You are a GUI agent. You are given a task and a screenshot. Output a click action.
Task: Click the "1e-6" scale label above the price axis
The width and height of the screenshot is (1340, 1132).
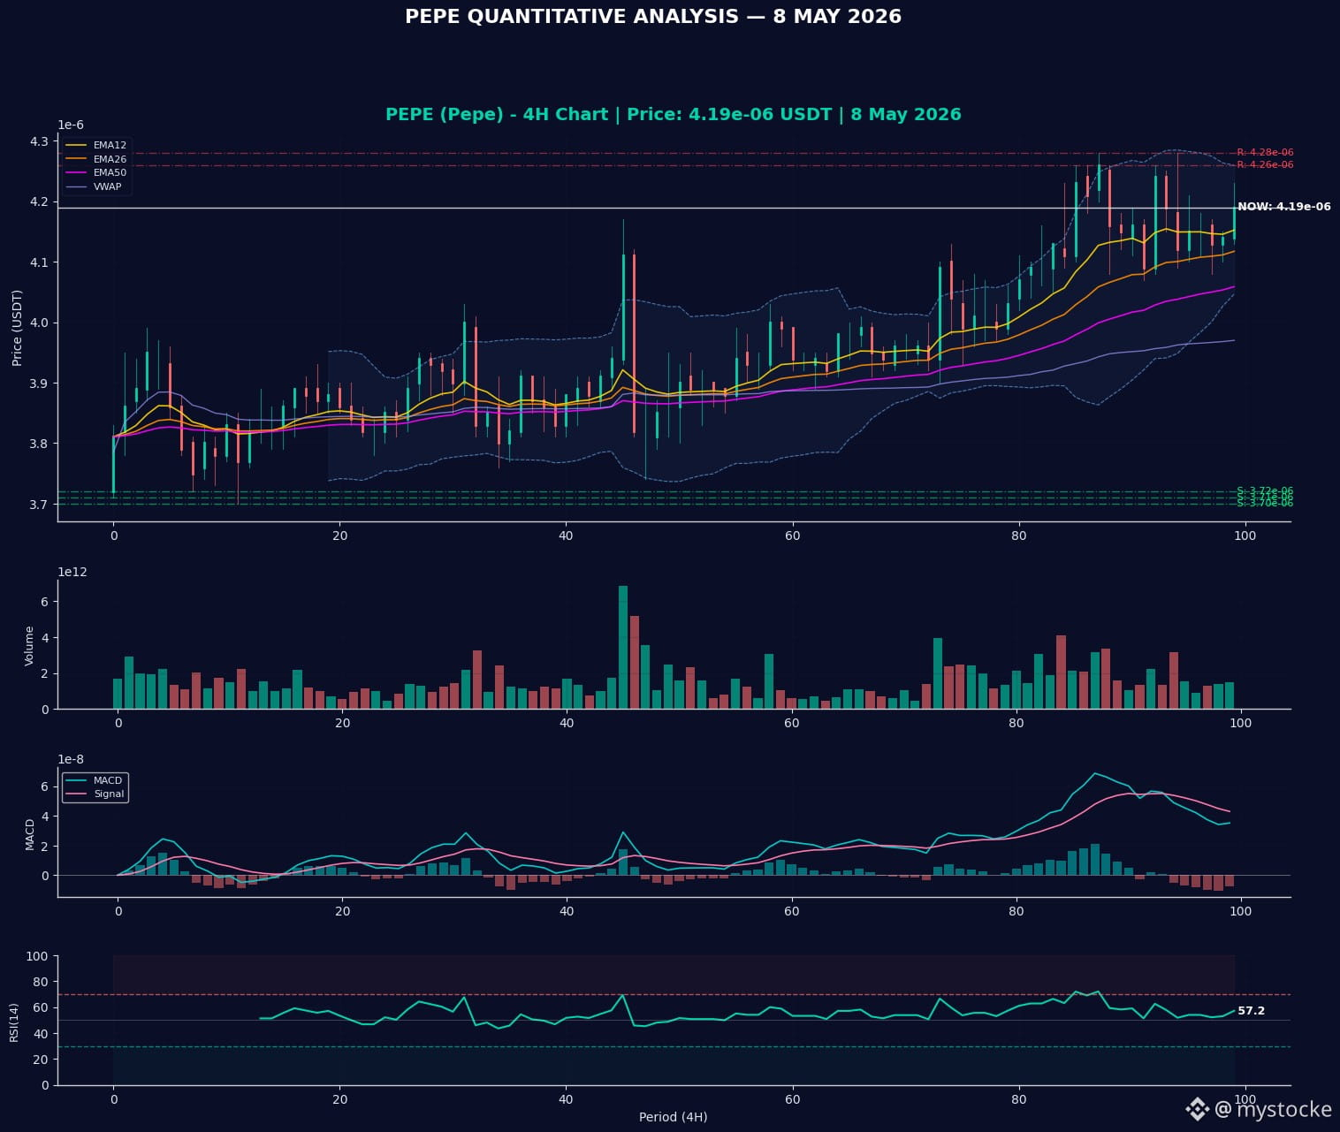71,125
